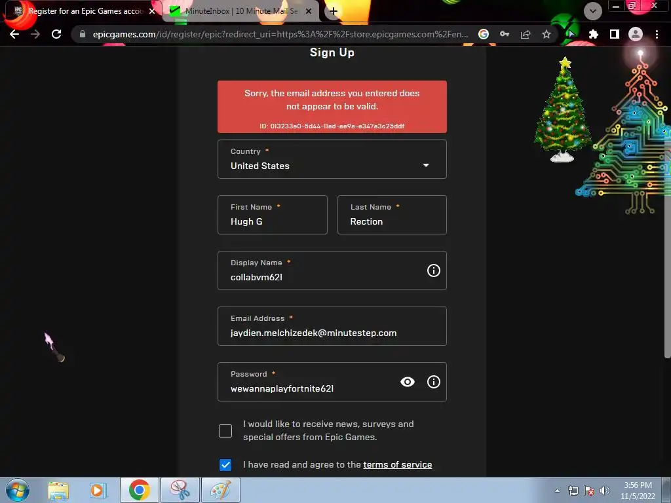Open the tab search dropdown
The image size is (671, 503).
[x=592, y=11]
